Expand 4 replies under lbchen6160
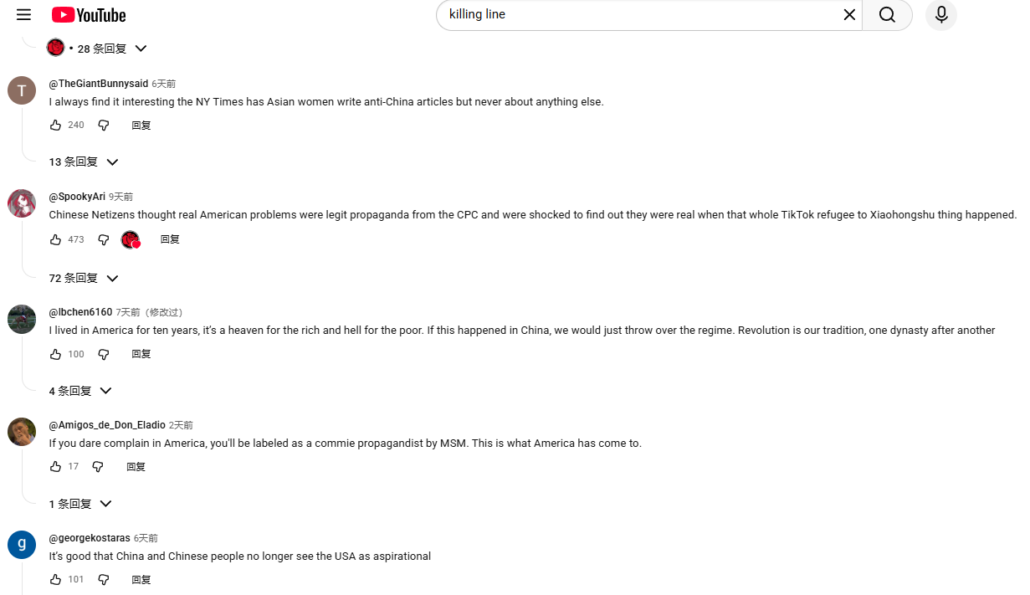The image size is (1030, 595). 80,391
